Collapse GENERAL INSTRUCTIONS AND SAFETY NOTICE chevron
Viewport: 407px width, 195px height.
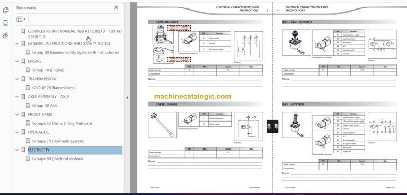[x=17, y=44]
